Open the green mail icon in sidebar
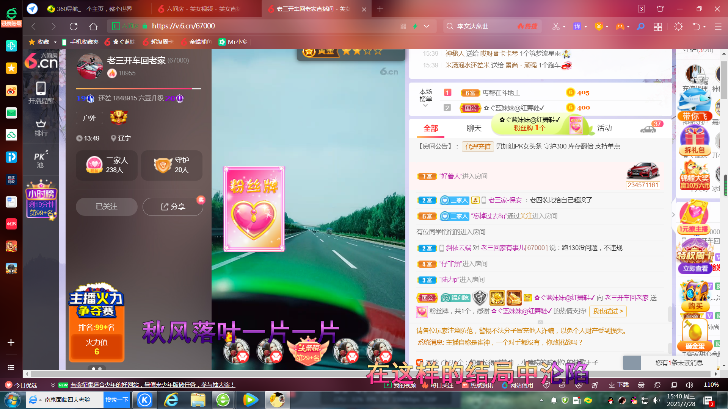Viewport: 728px width, 409px height. pos(11,113)
